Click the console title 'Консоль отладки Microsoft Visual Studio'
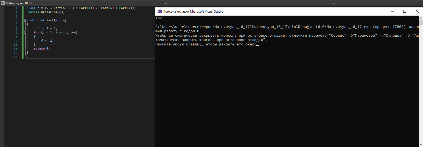The height and width of the screenshot is (147, 423). [193, 11]
